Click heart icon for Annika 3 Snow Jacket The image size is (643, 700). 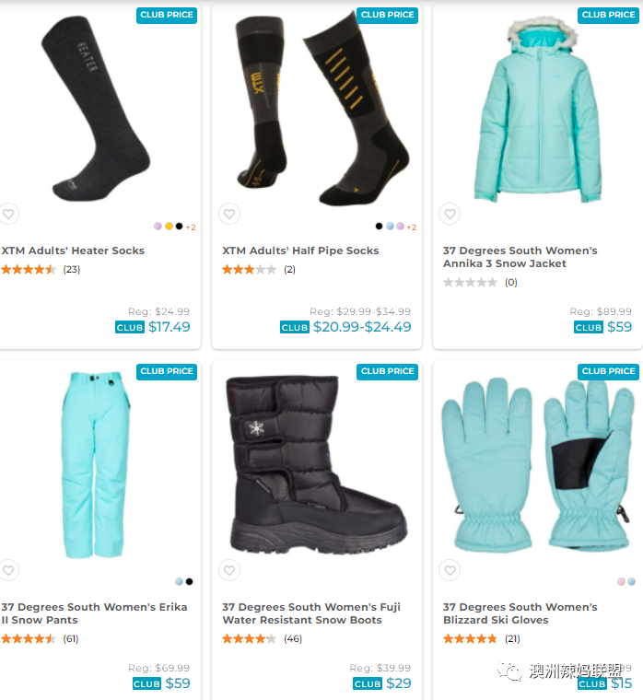coord(450,214)
